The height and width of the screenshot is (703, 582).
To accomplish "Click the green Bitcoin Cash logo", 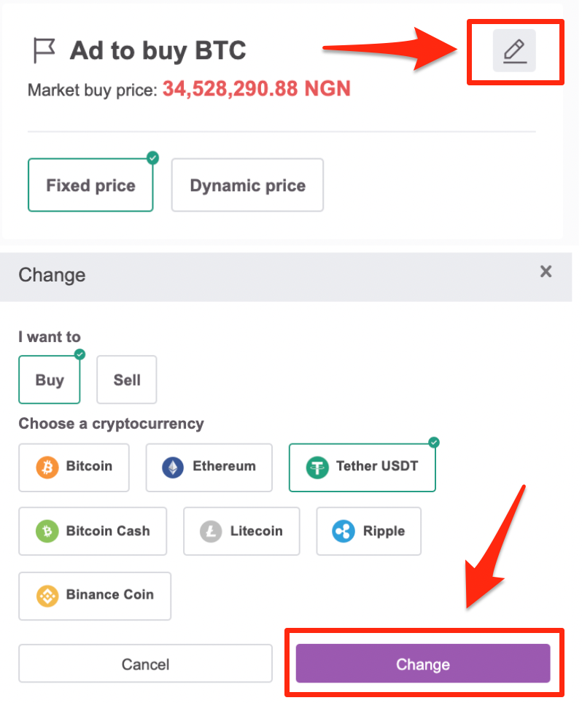I will pos(47,532).
